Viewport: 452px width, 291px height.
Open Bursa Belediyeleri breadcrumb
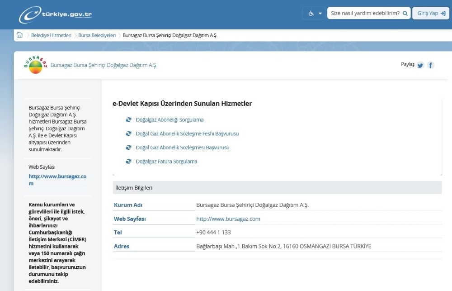(x=97, y=35)
